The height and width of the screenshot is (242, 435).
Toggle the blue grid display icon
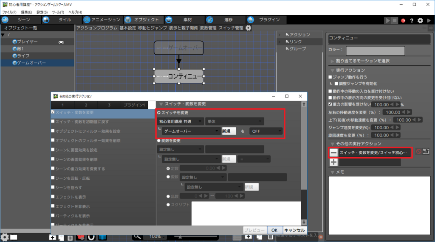(x=102, y=237)
